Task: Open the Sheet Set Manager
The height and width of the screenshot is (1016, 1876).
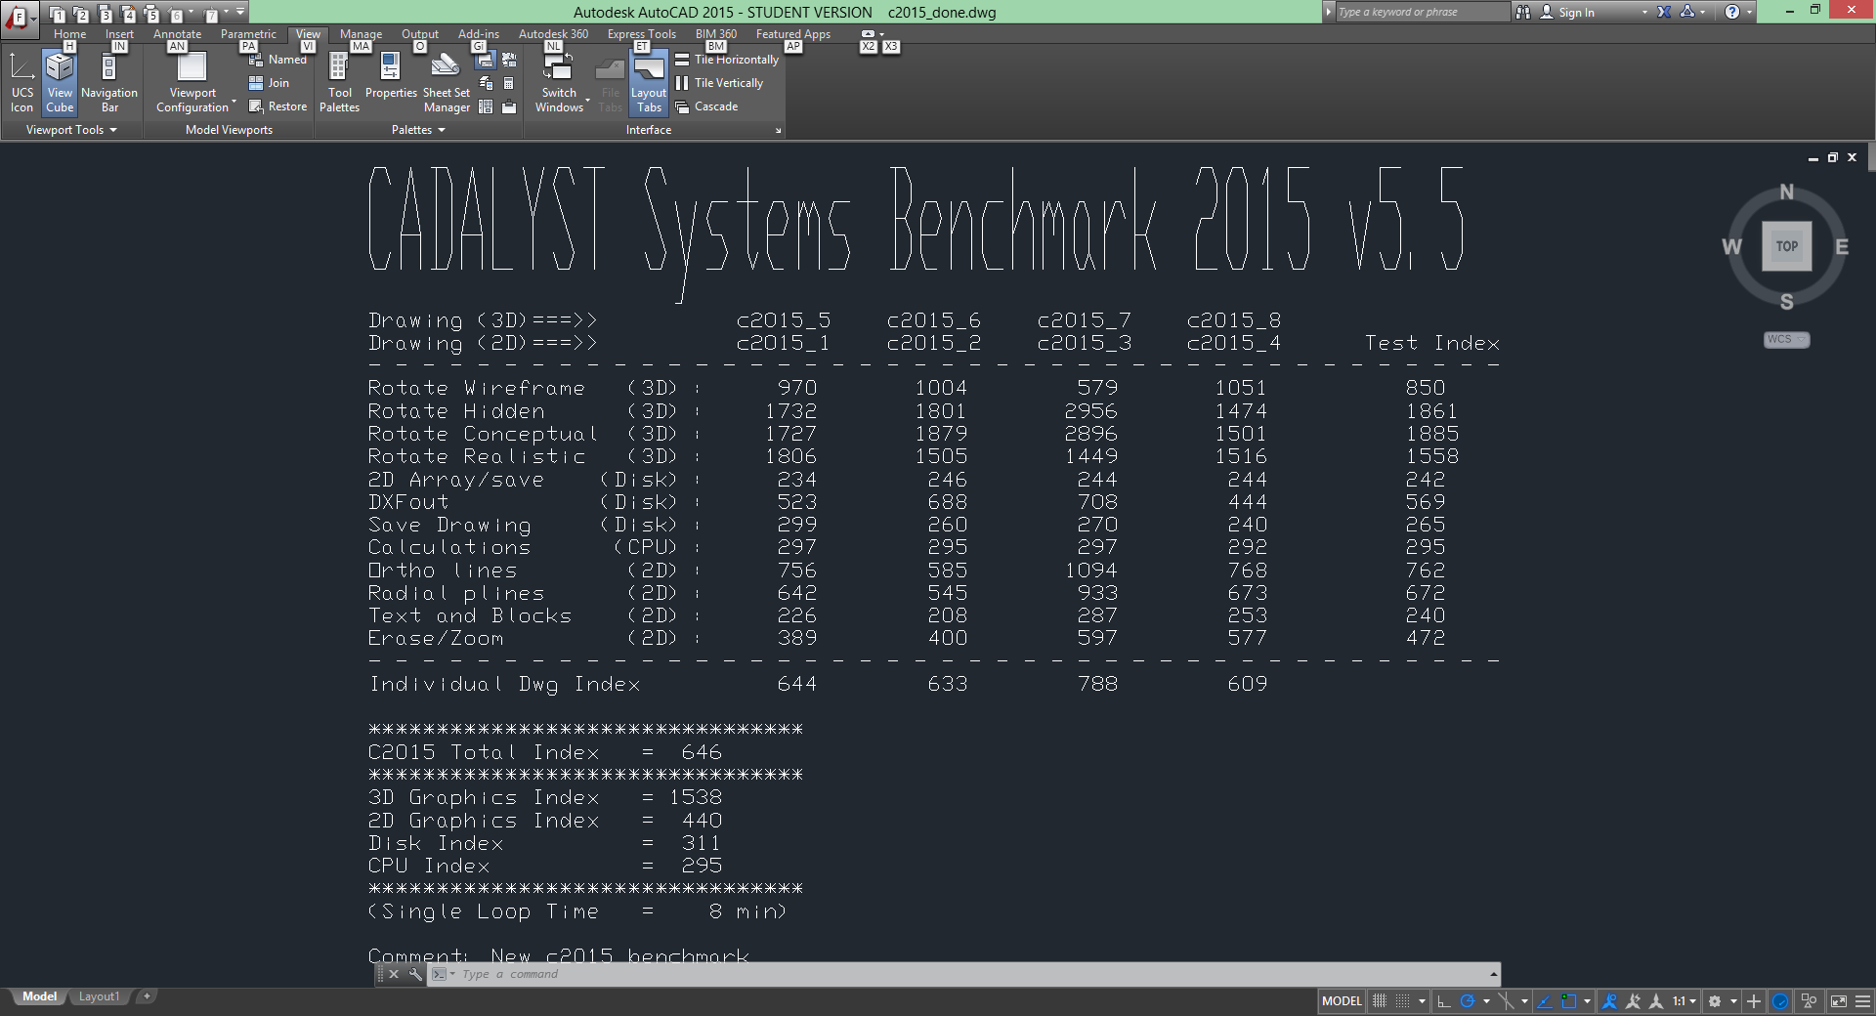Action: pos(446,83)
